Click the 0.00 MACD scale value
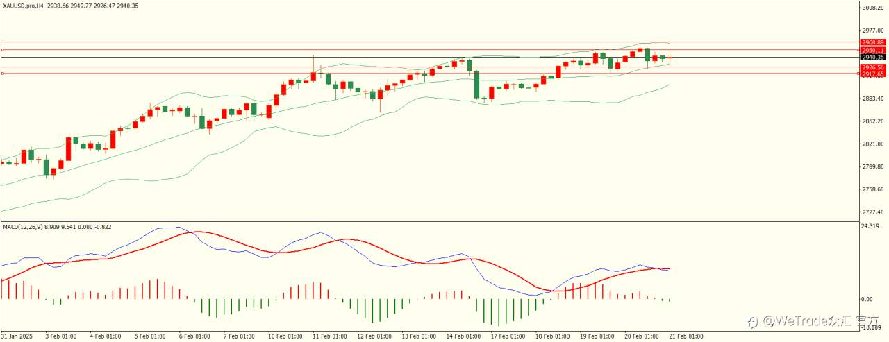The width and height of the screenshot is (889, 342). pyautogui.click(x=868, y=299)
